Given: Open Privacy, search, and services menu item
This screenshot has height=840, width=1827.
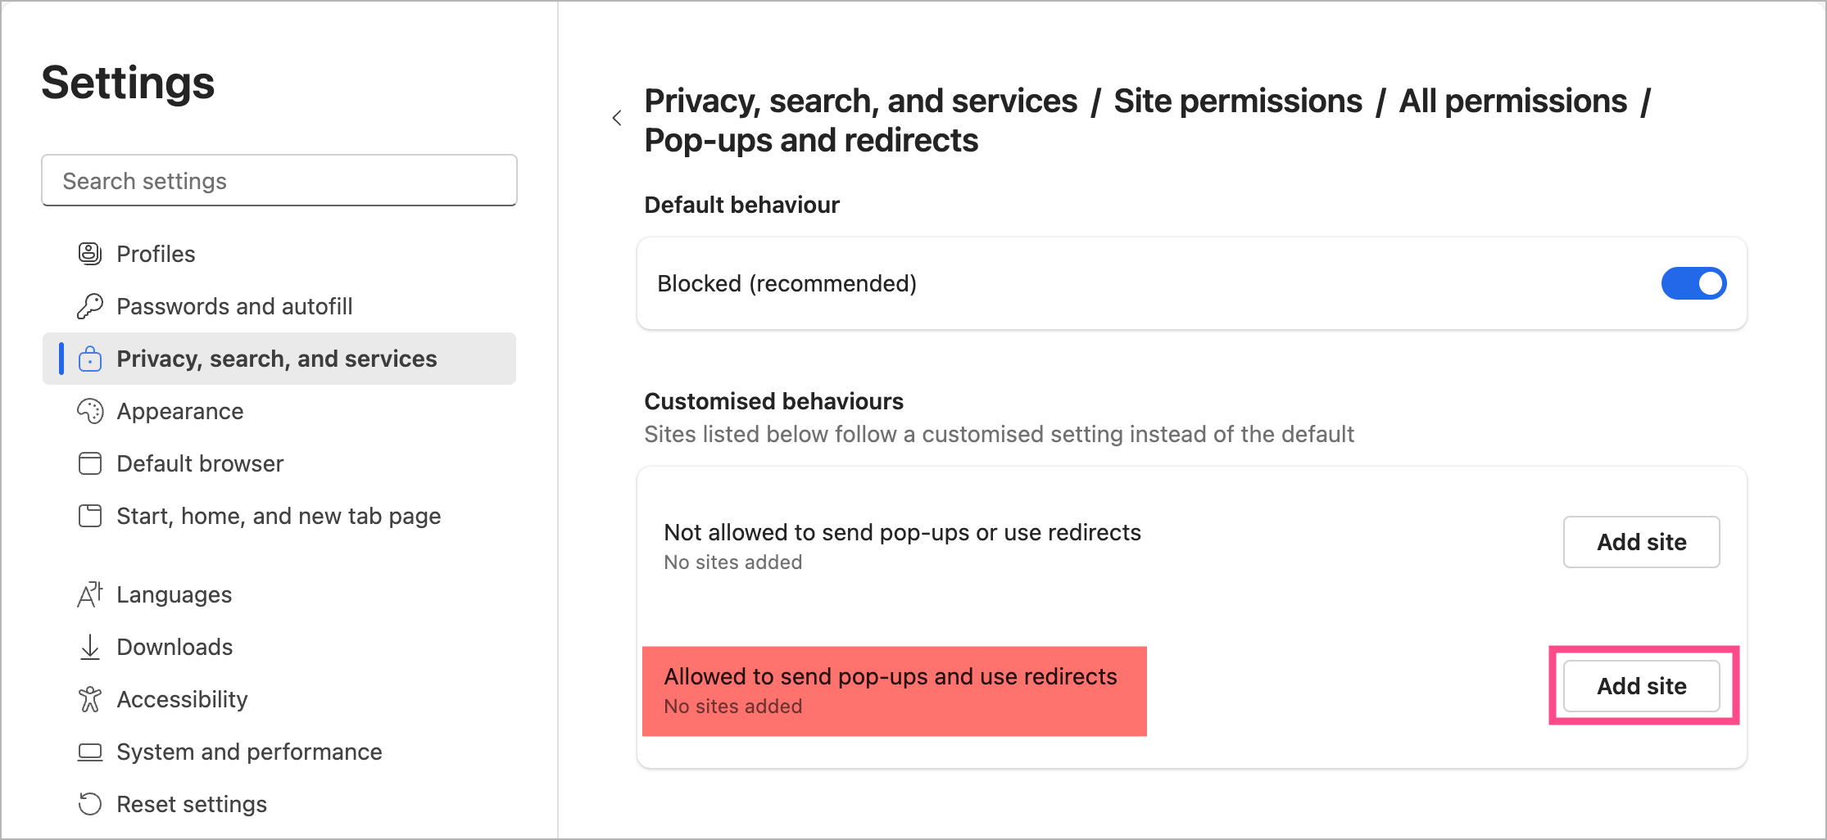Looking at the screenshot, I should [x=277, y=359].
